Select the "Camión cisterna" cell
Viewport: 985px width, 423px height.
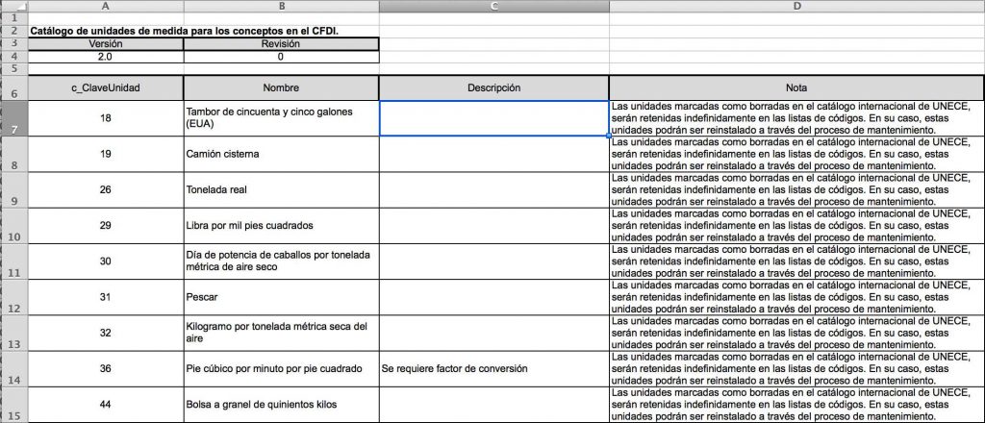tap(281, 154)
